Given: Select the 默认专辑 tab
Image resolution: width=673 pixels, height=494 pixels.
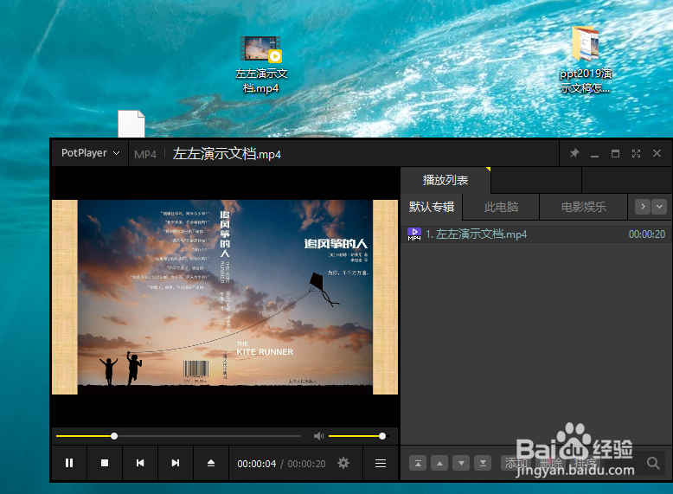Looking at the screenshot, I should point(432,207).
